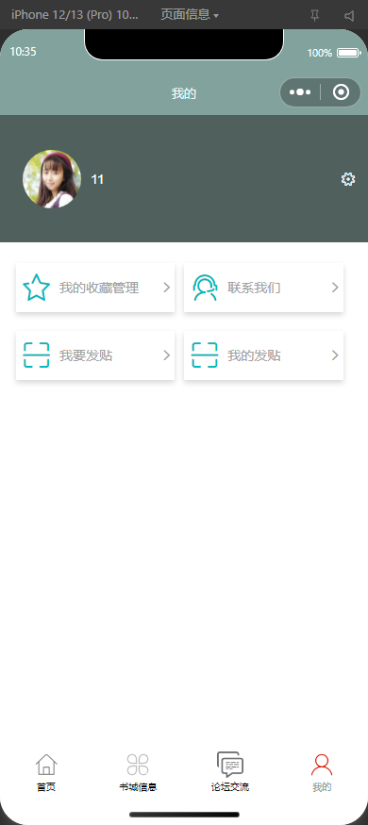Click the chevron on 联系我们
368x825 pixels.
point(335,288)
